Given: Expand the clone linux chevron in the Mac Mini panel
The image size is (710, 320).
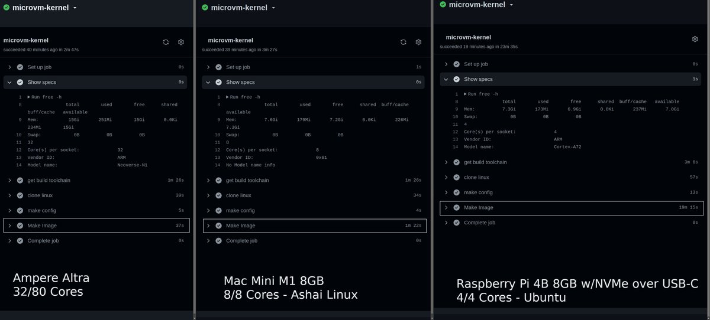Looking at the screenshot, I should [209, 195].
